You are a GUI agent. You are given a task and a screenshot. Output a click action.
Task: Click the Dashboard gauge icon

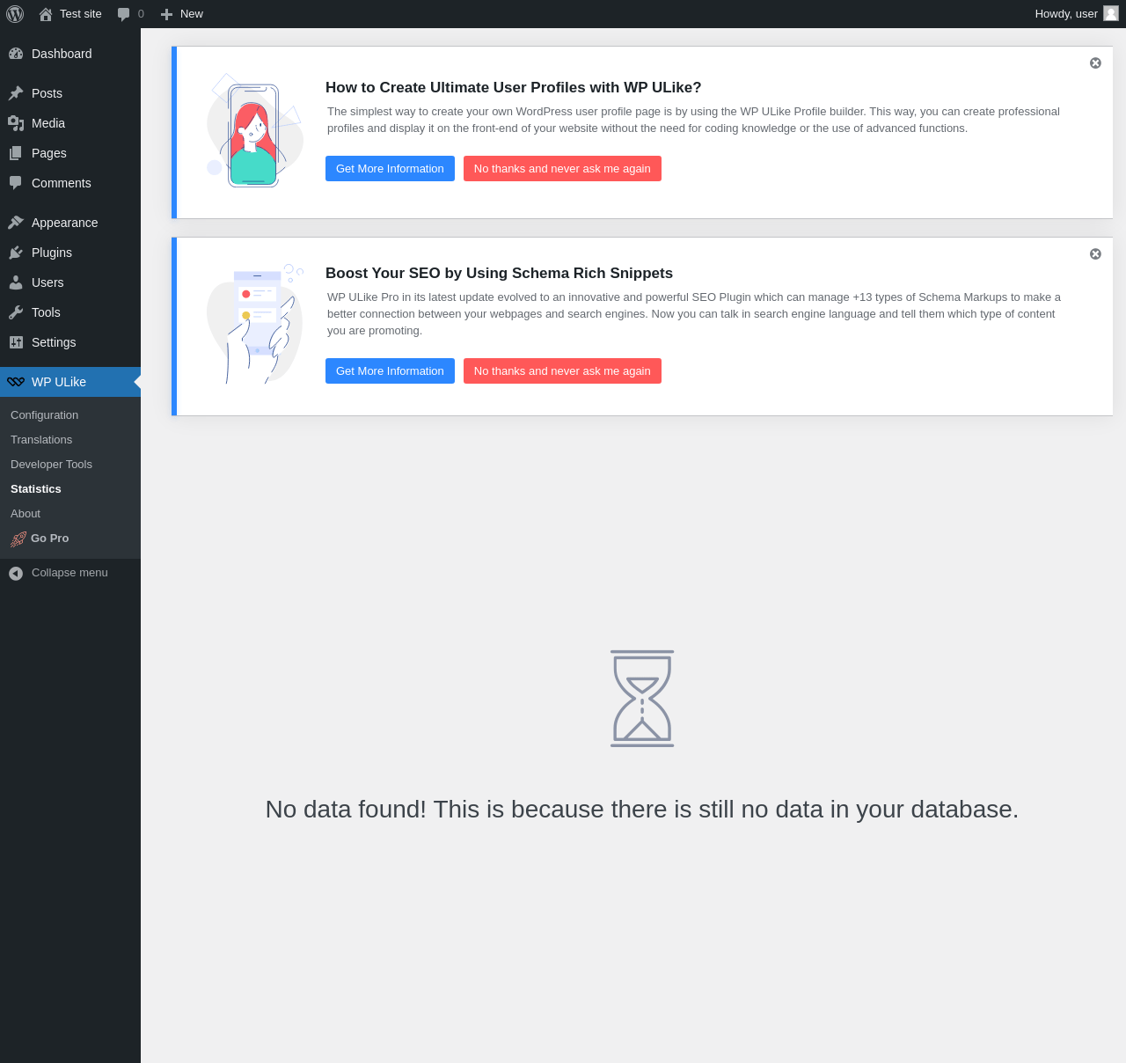(x=16, y=54)
